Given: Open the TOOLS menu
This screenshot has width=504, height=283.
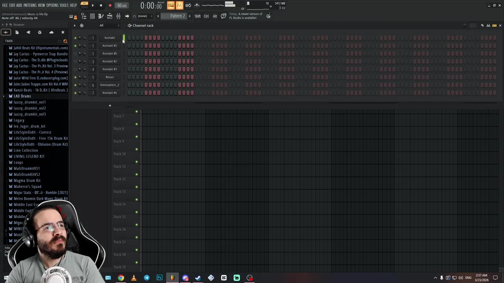Looking at the screenshot, I should point(64,6).
